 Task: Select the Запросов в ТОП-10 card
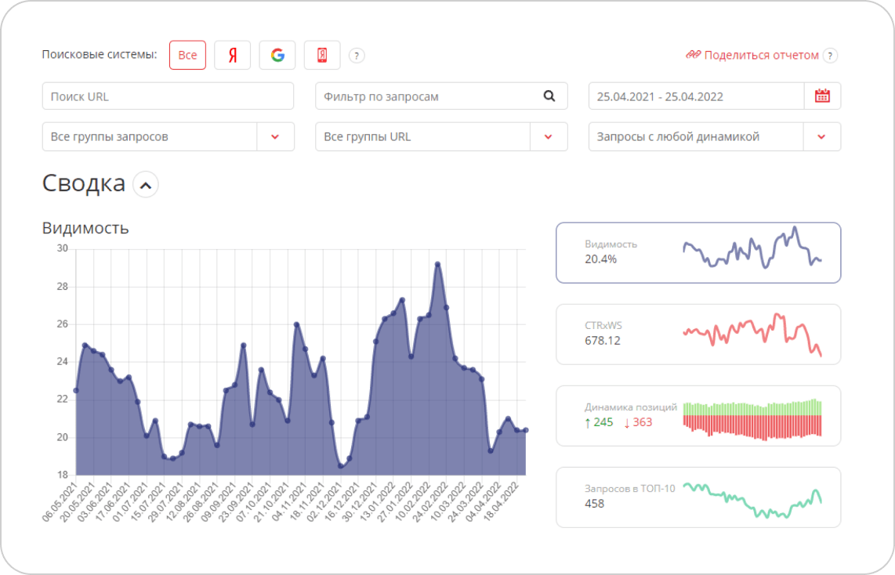(698, 497)
